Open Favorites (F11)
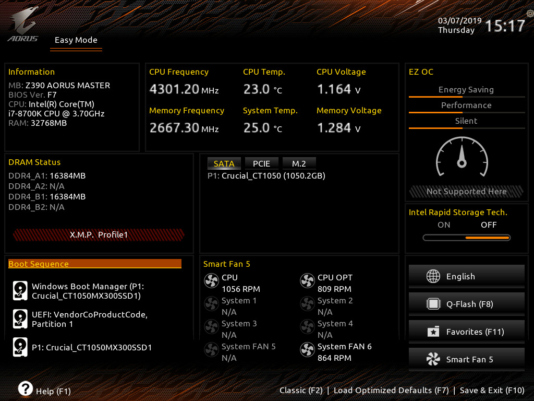The width and height of the screenshot is (534, 401). point(467,332)
